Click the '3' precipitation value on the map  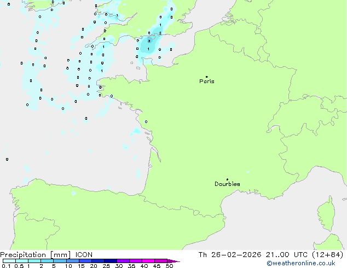[149, 41]
